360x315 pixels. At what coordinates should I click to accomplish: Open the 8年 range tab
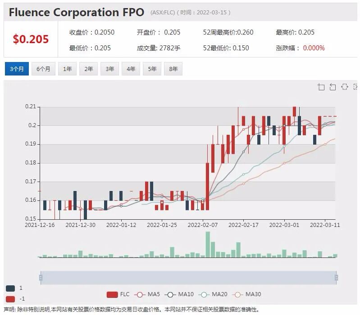pos(173,69)
